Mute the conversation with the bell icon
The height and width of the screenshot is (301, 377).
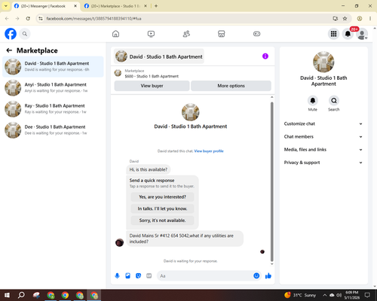pyautogui.click(x=313, y=101)
